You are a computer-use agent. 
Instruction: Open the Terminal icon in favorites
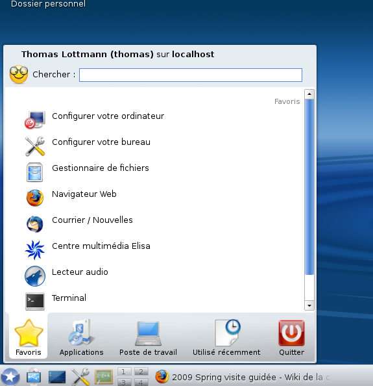point(35,302)
